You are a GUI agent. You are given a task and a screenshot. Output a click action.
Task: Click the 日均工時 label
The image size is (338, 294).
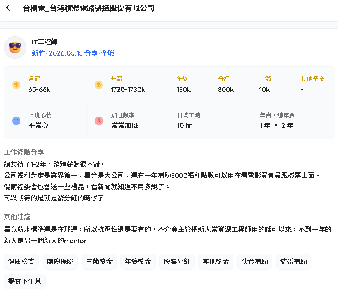coord(188,115)
